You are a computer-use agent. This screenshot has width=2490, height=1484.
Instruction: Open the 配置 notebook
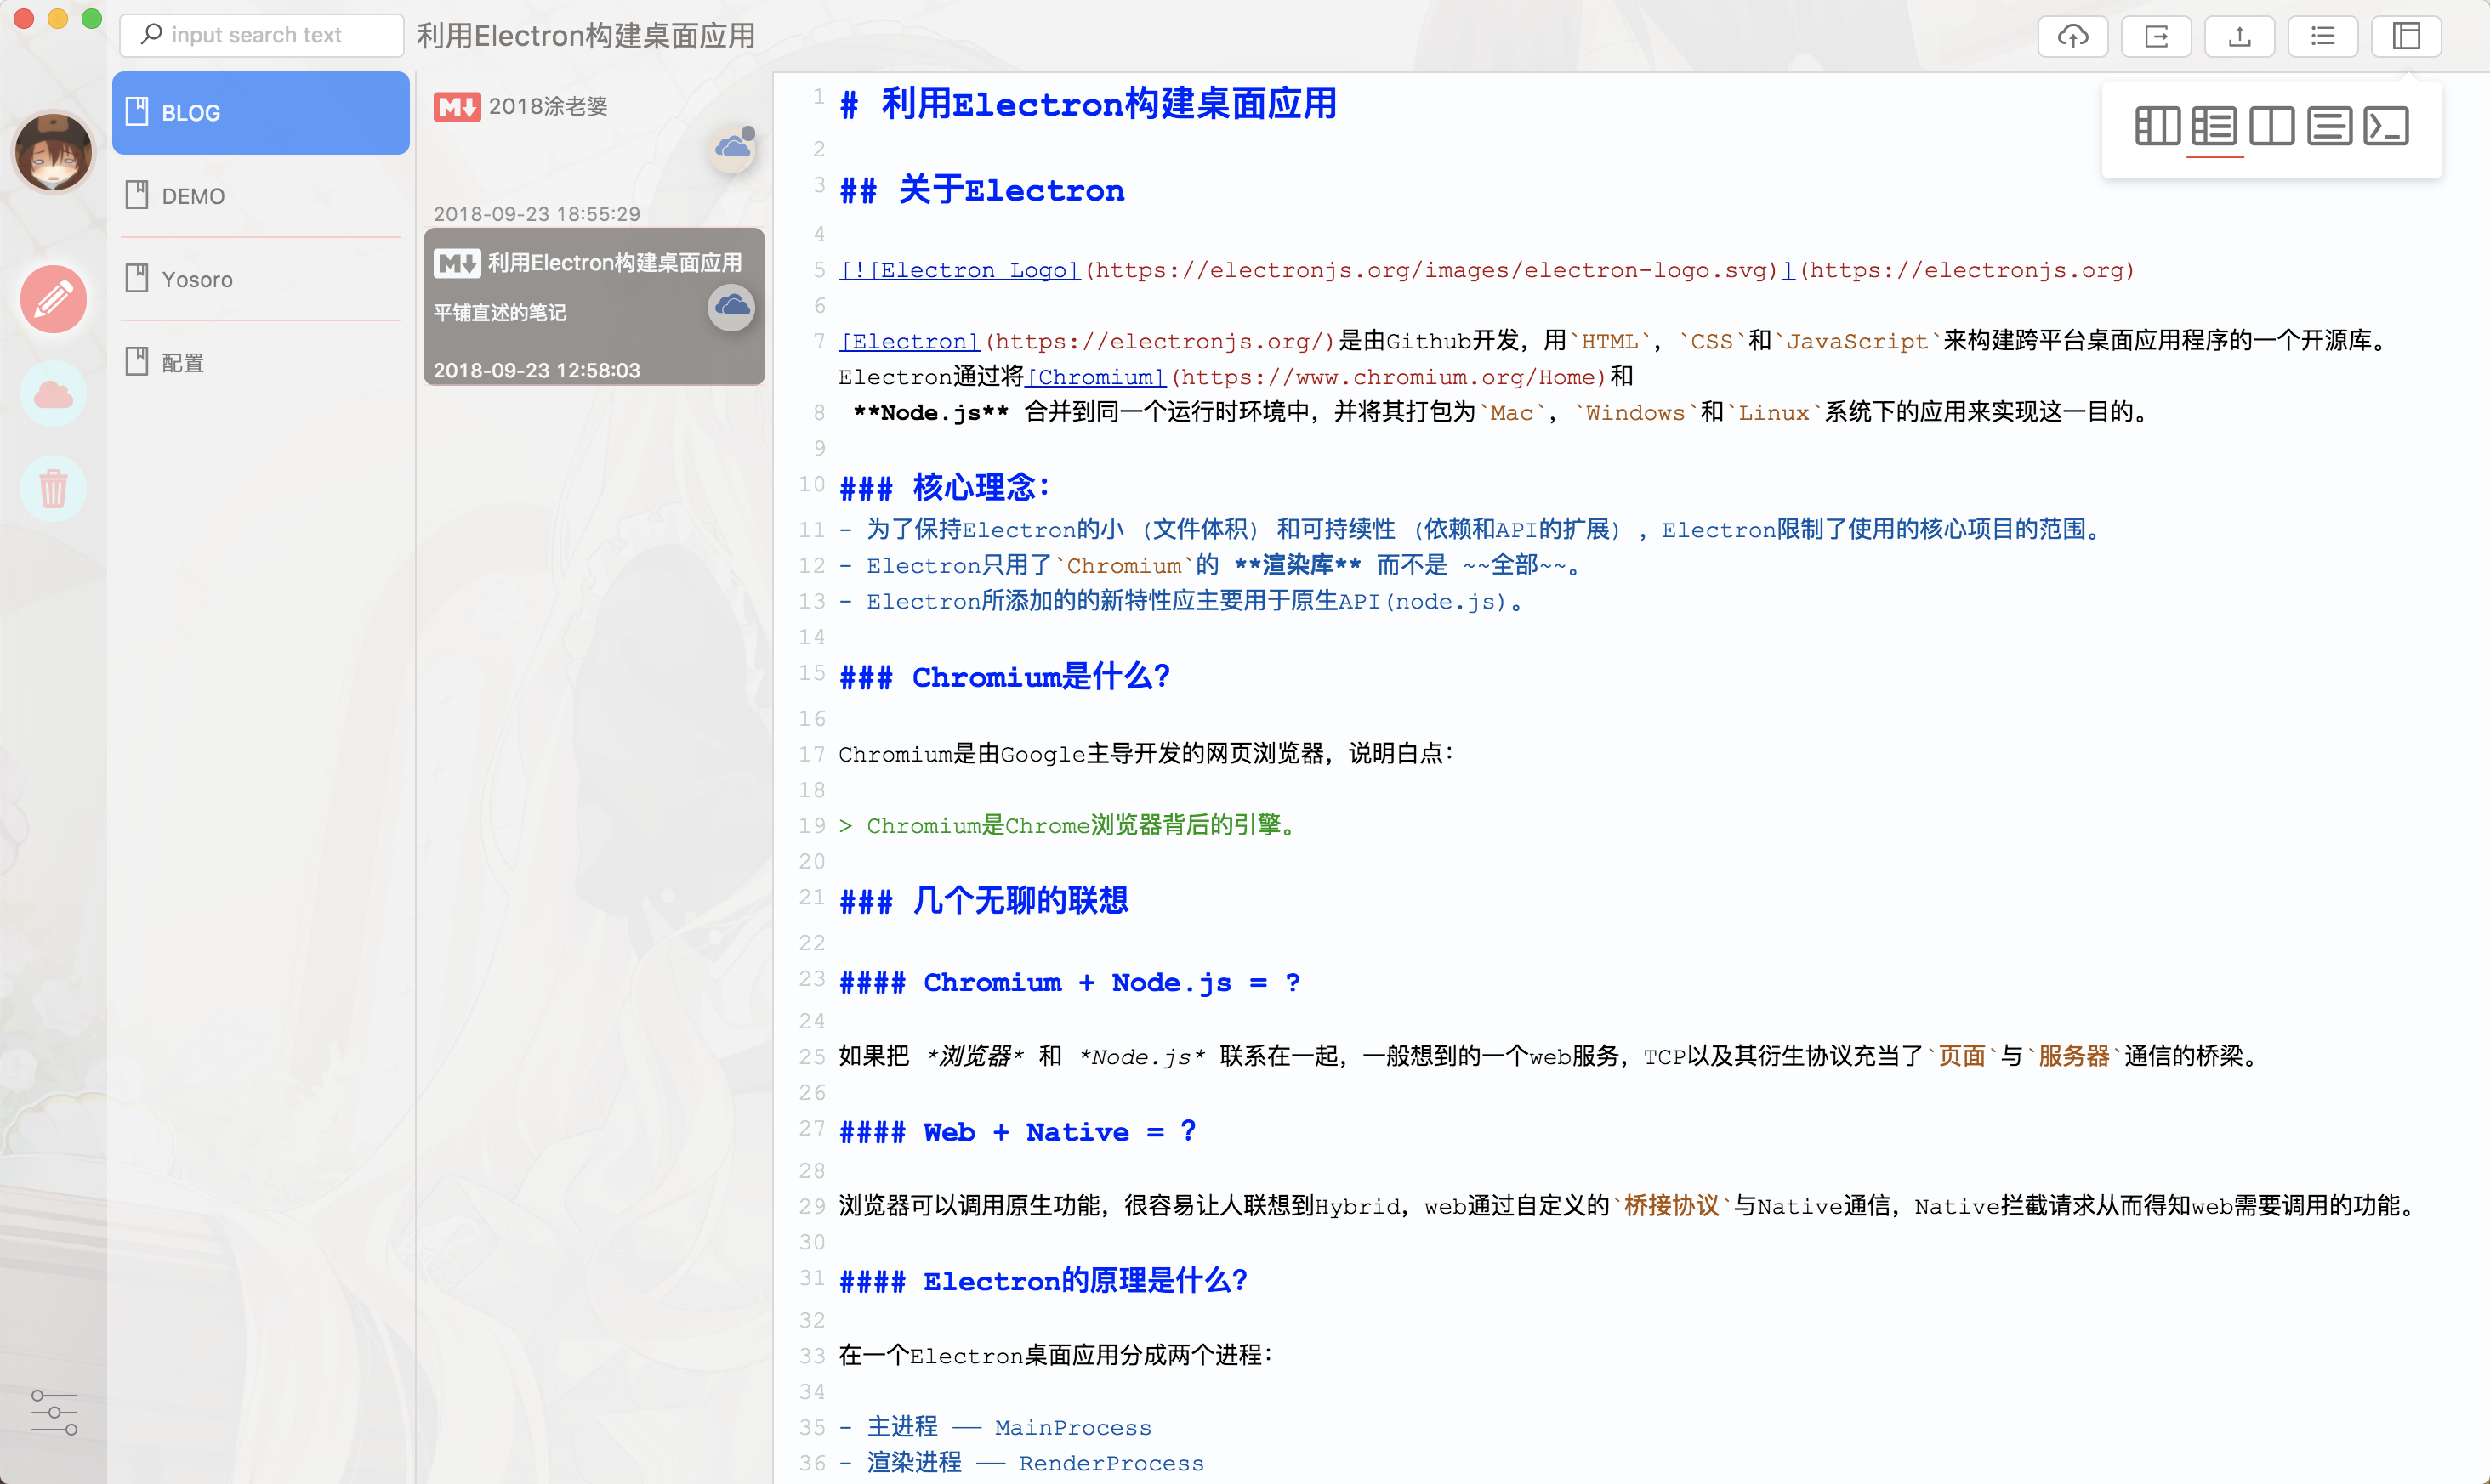click(260, 362)
